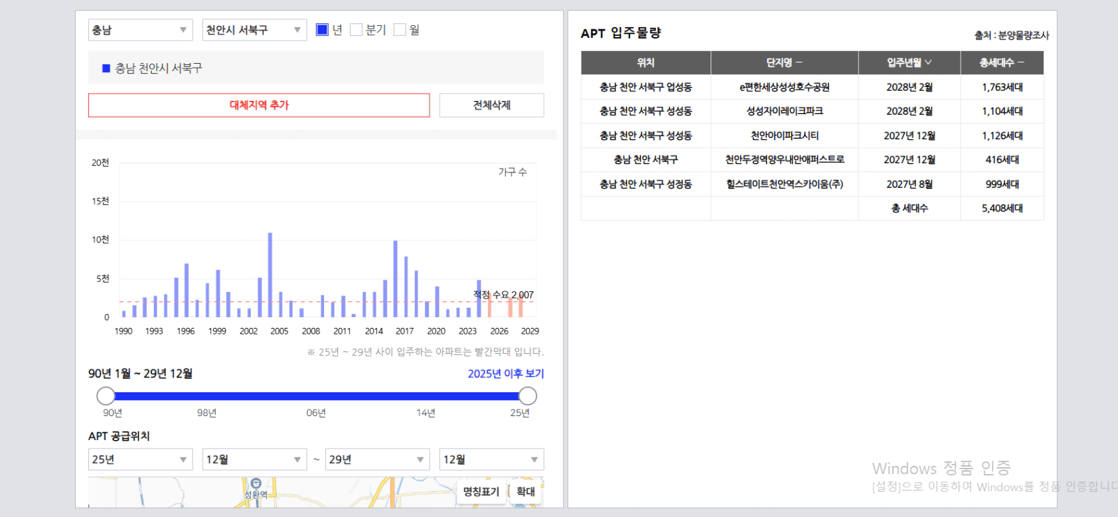Open the start month 12월 dropdown
1118x517 pixels.
coord(254,459)
